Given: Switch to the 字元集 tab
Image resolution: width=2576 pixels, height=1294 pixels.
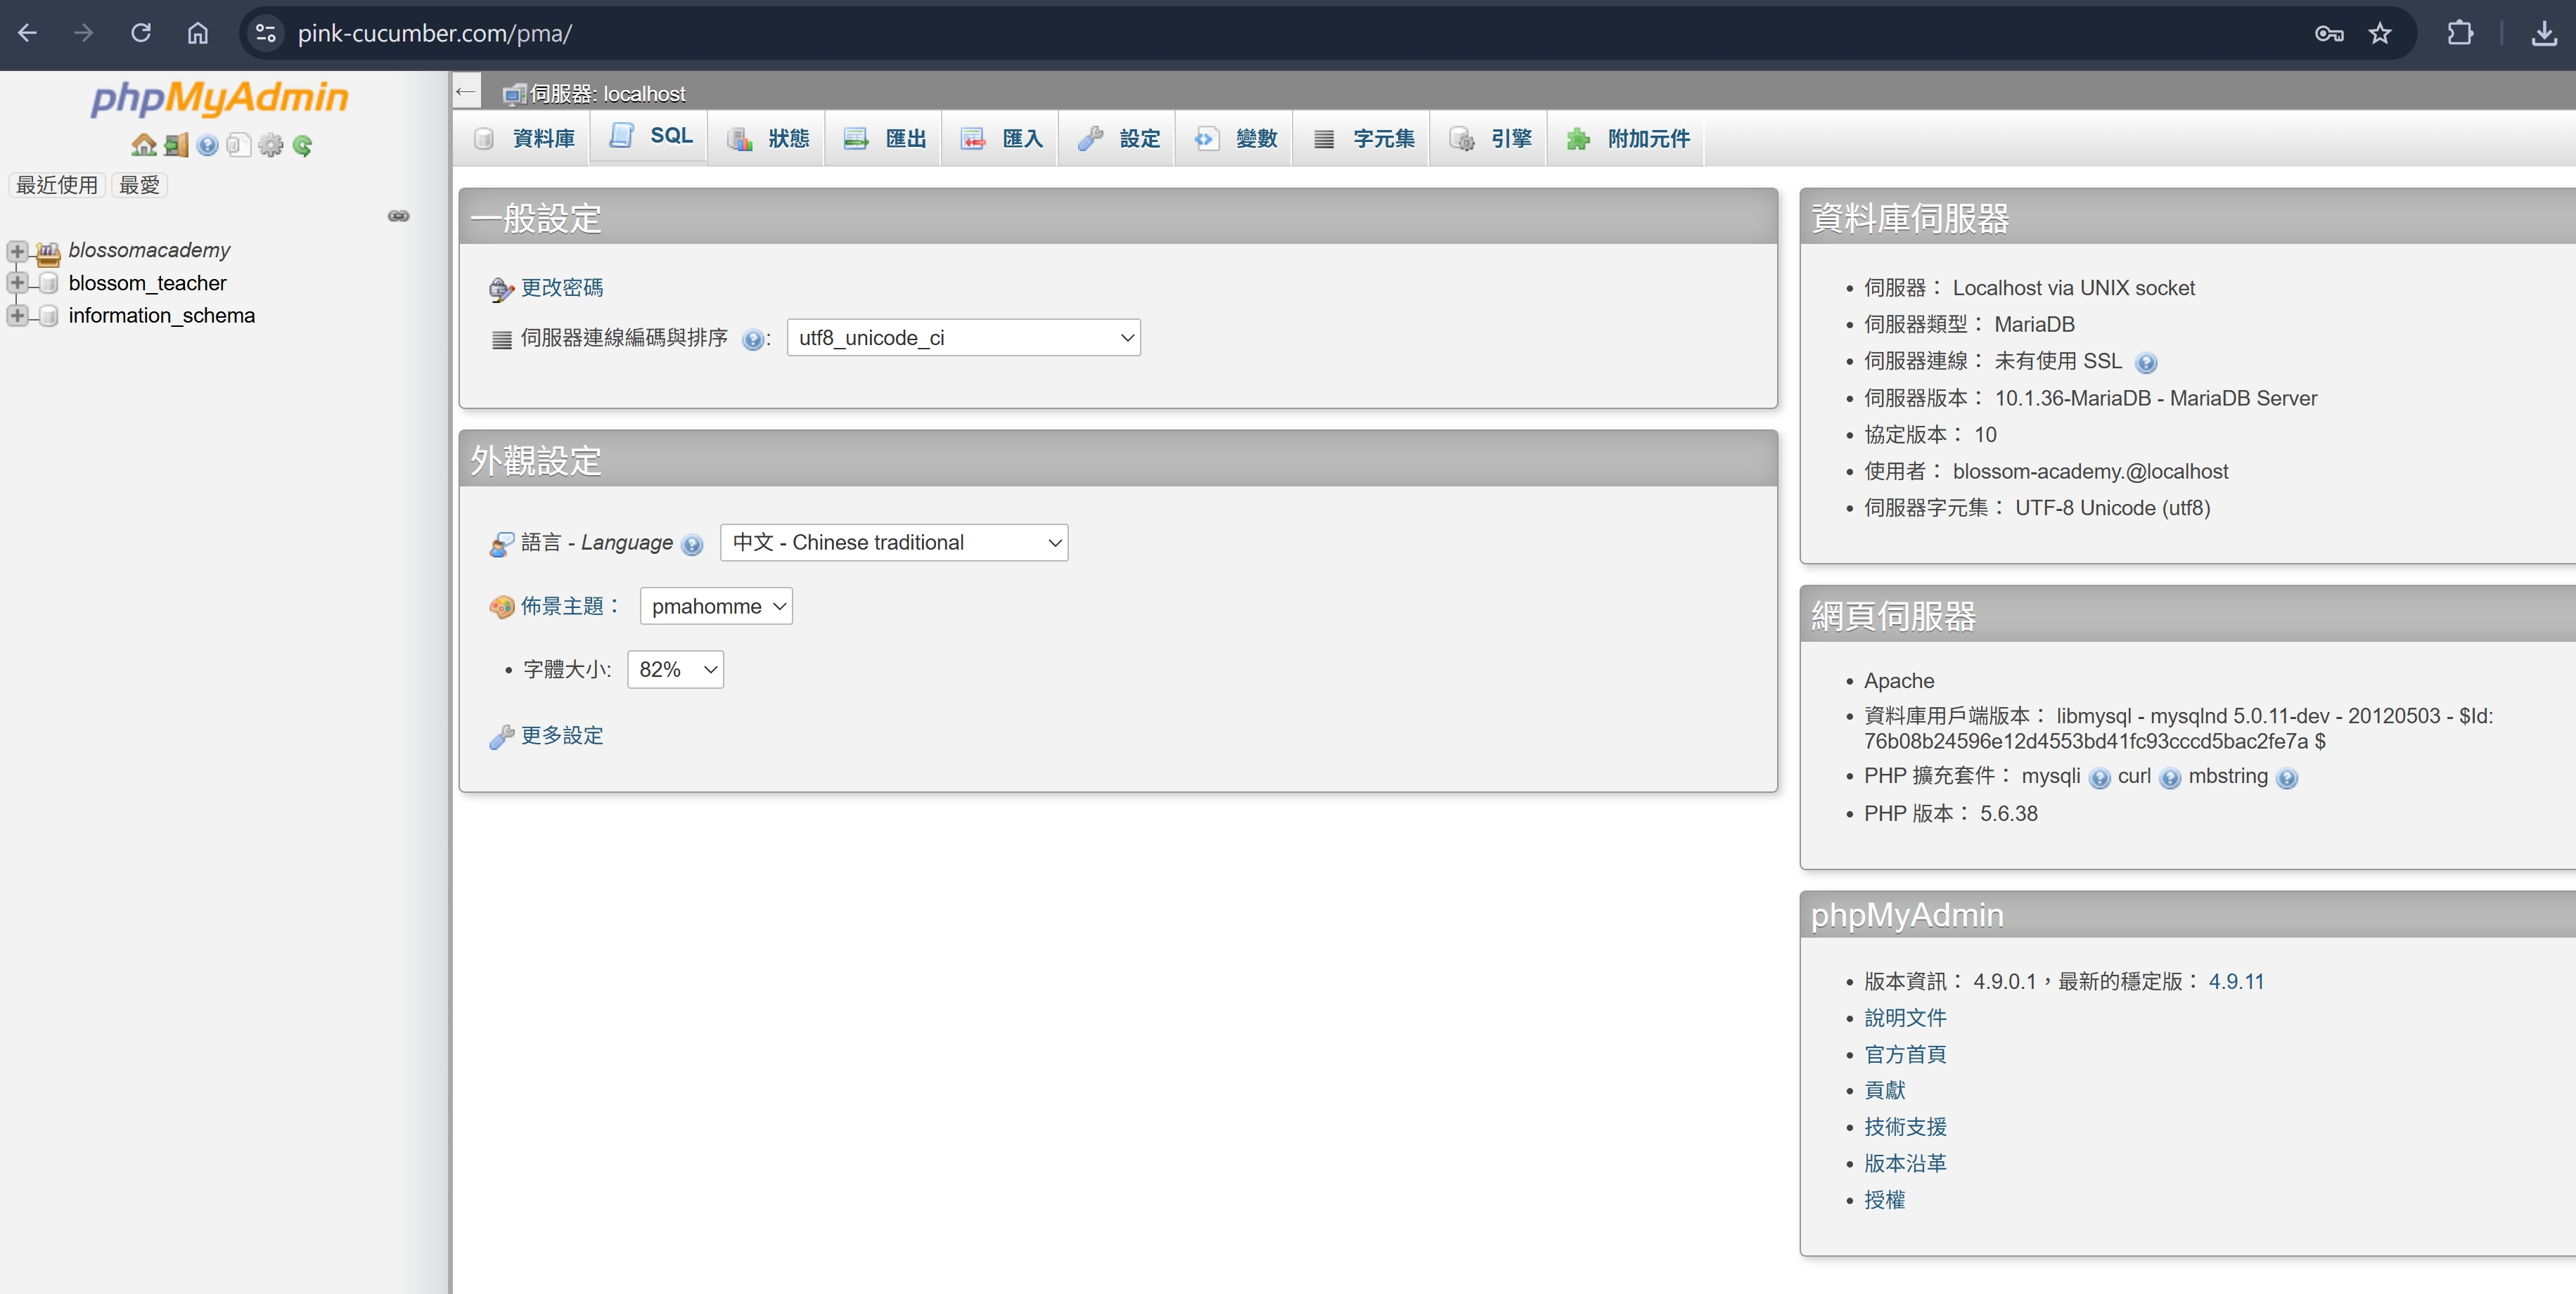Looking at the screenshot, I should tap(1362, 139).
